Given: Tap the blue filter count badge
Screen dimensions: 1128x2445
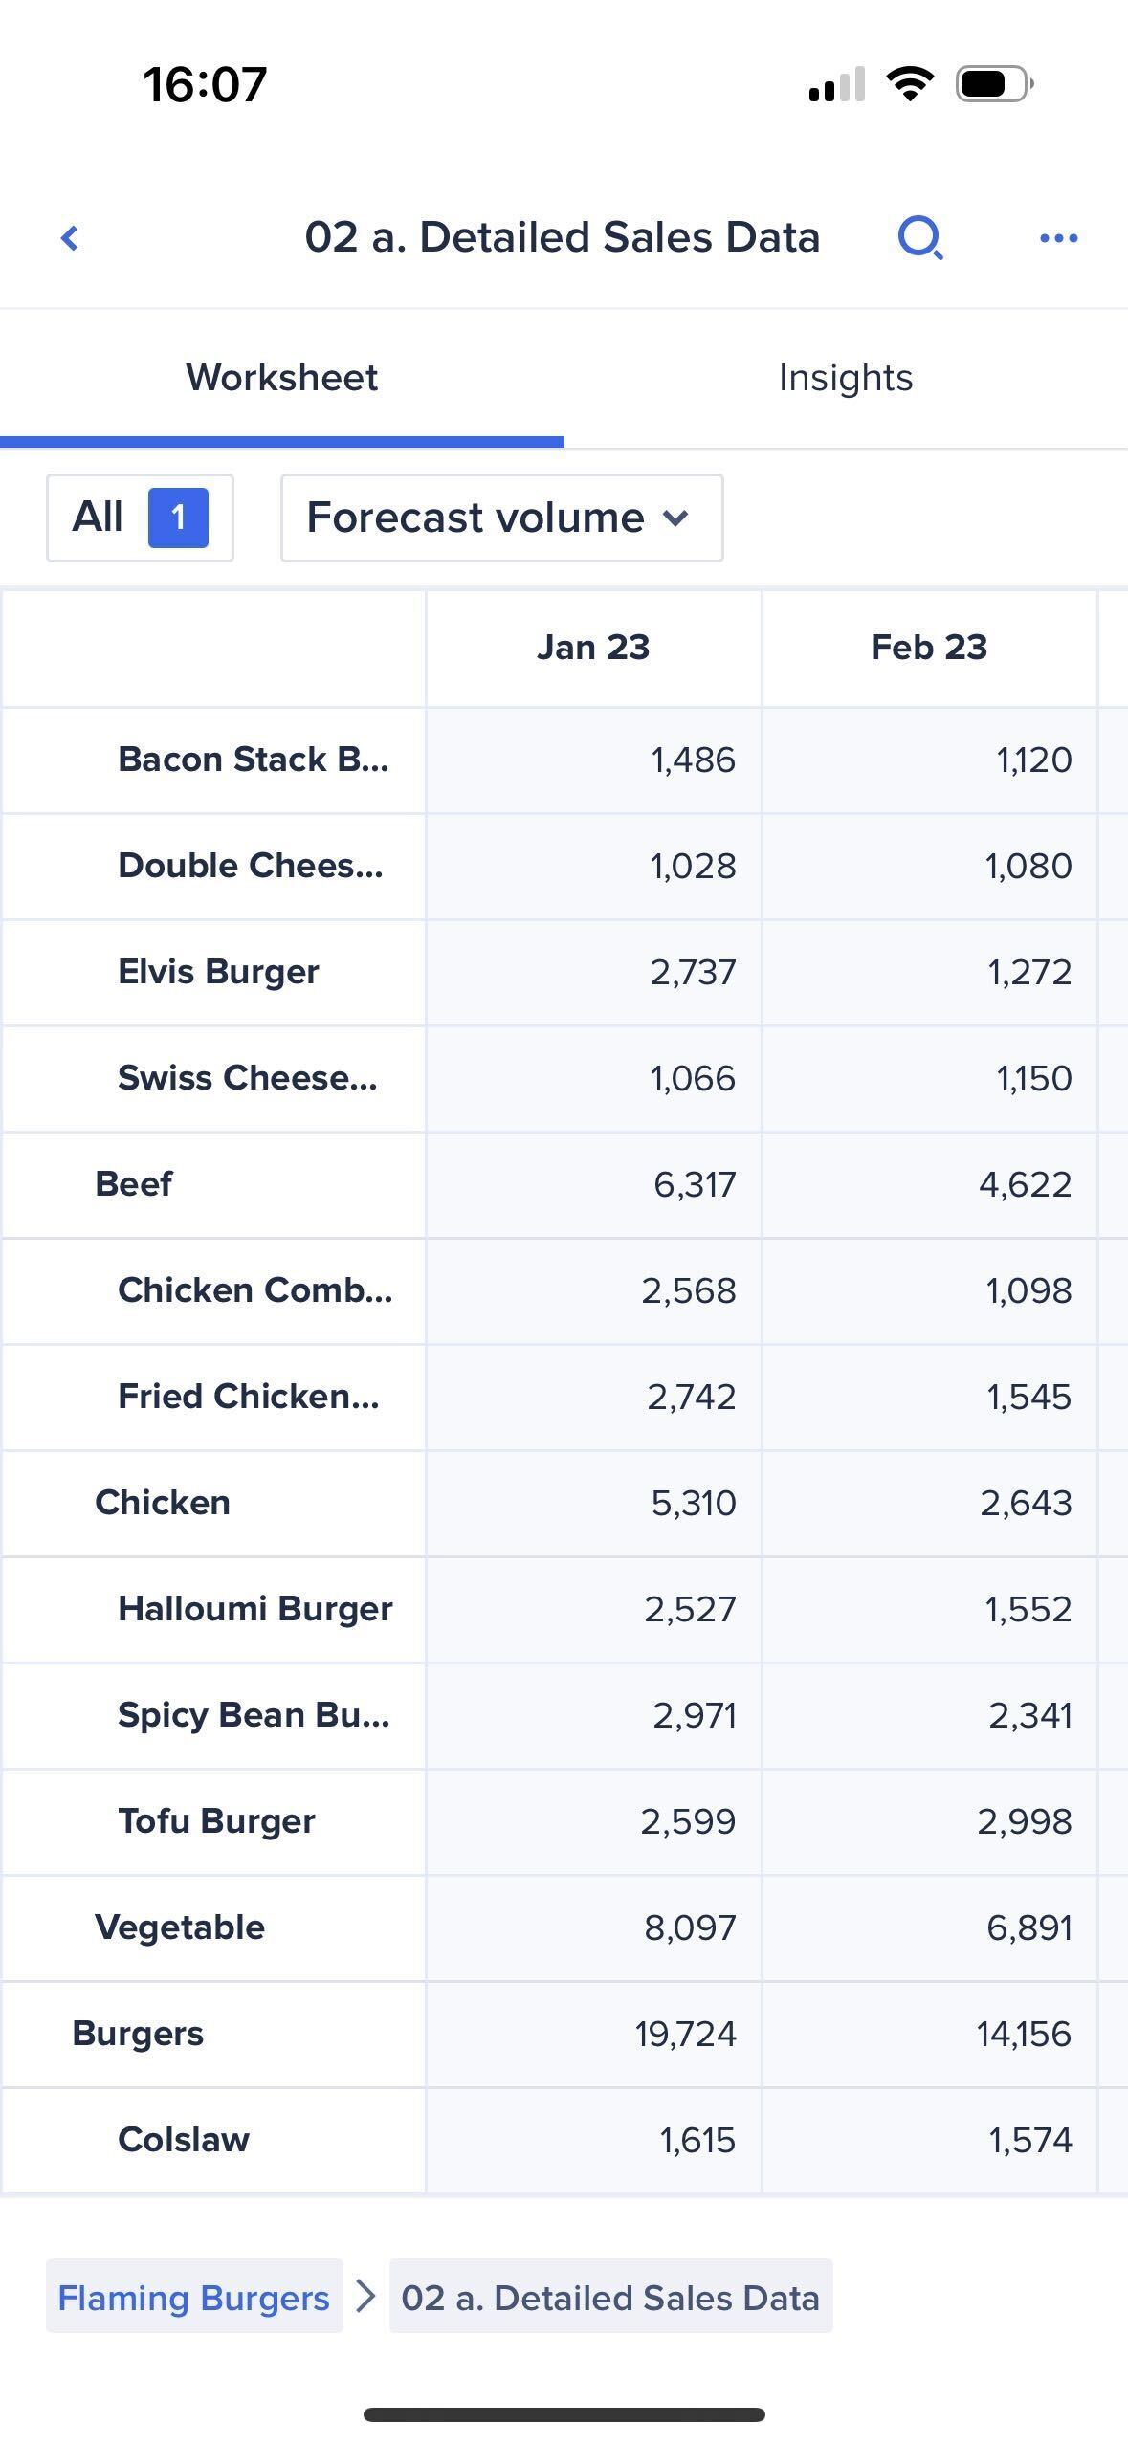Looking at the screenshot, I should pos(178,518).
